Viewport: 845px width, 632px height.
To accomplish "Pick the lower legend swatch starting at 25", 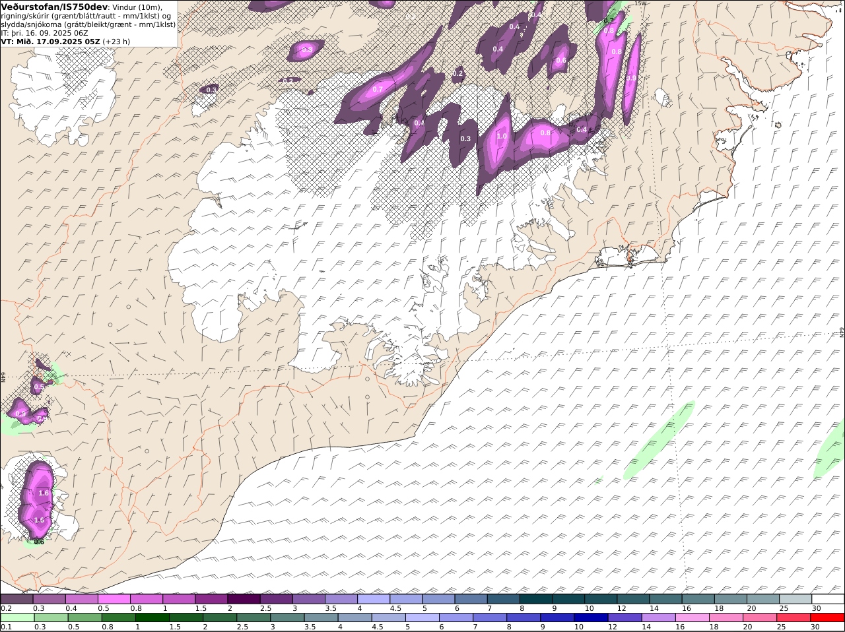I will tap(794, 618).
